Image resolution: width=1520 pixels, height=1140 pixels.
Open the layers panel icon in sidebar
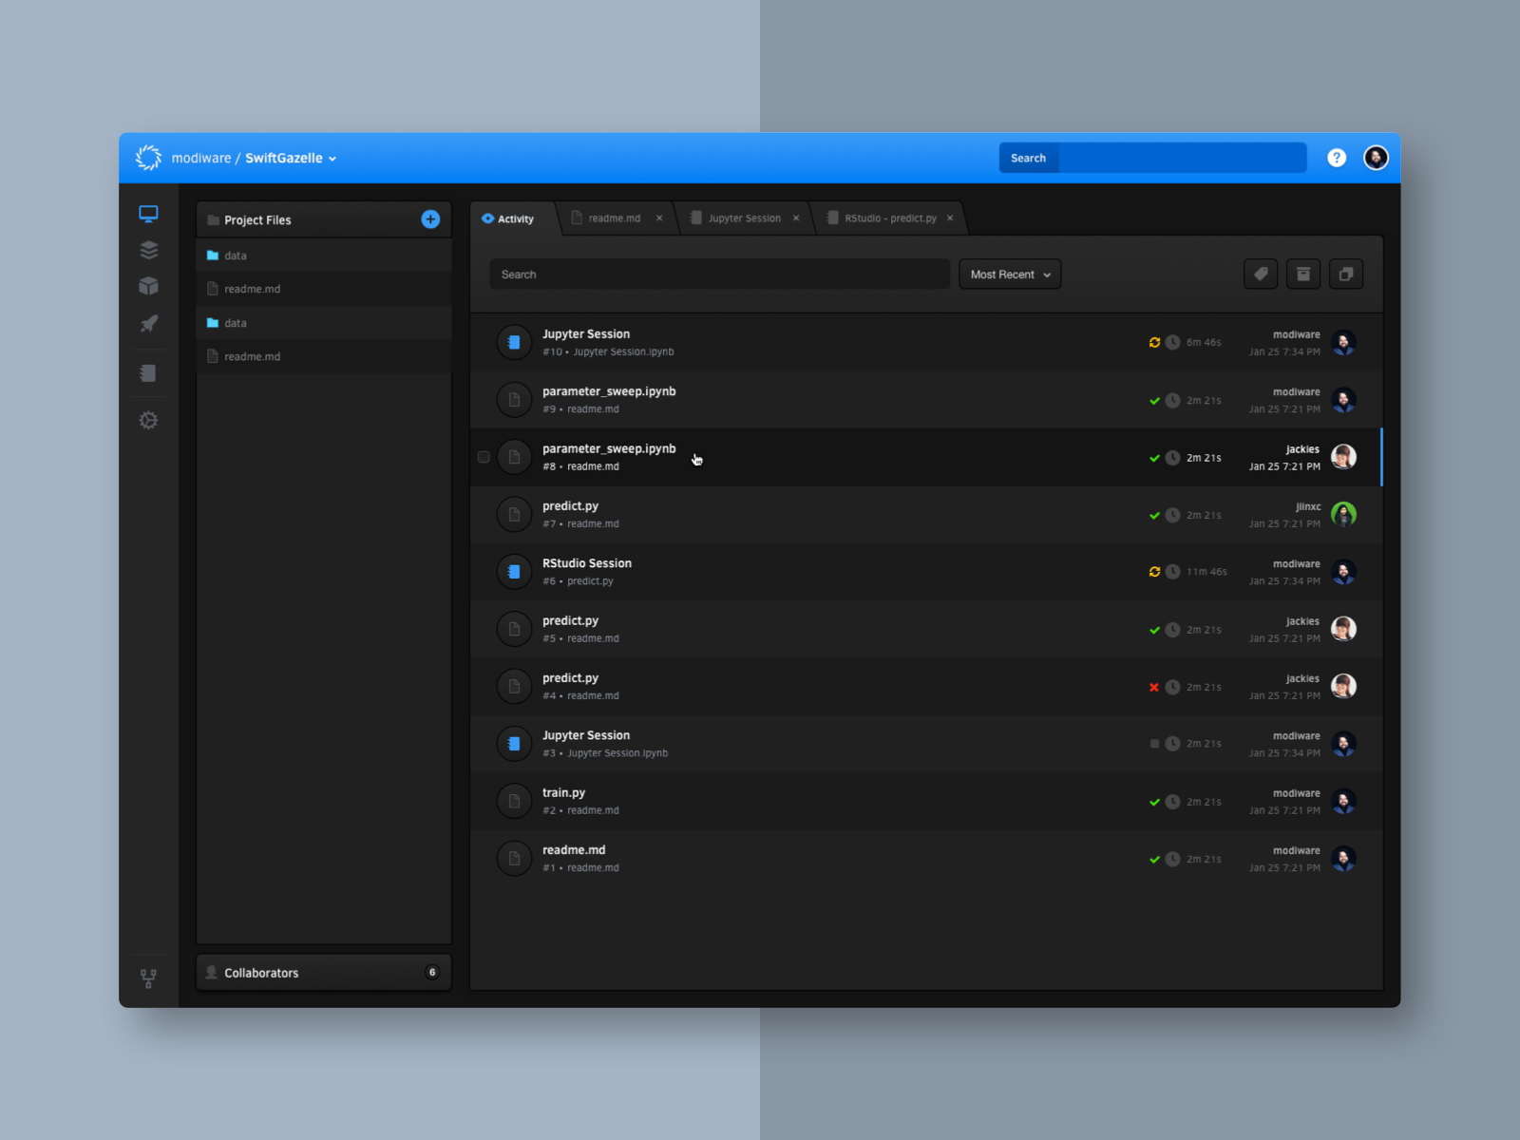point(148,251)
